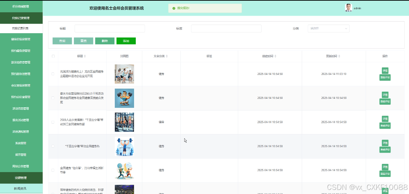Screen dimensions: 409x194
Task: Open 网站公告管理 sidebar menu
Action: point(21,166)
